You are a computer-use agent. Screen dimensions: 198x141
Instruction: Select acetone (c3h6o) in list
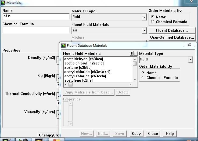pyautogui.click(x=78, y=67)
